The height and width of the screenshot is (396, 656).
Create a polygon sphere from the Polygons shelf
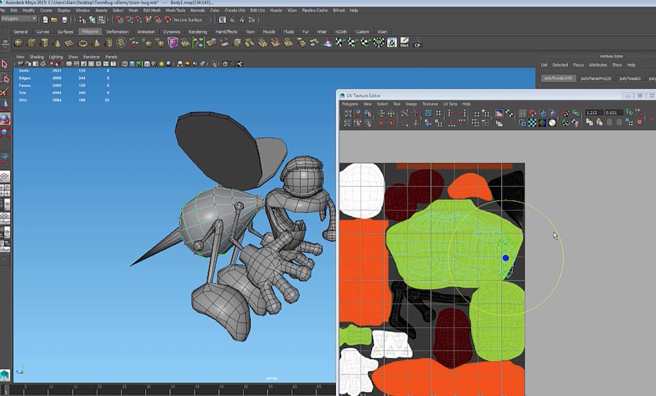[17, 43]
